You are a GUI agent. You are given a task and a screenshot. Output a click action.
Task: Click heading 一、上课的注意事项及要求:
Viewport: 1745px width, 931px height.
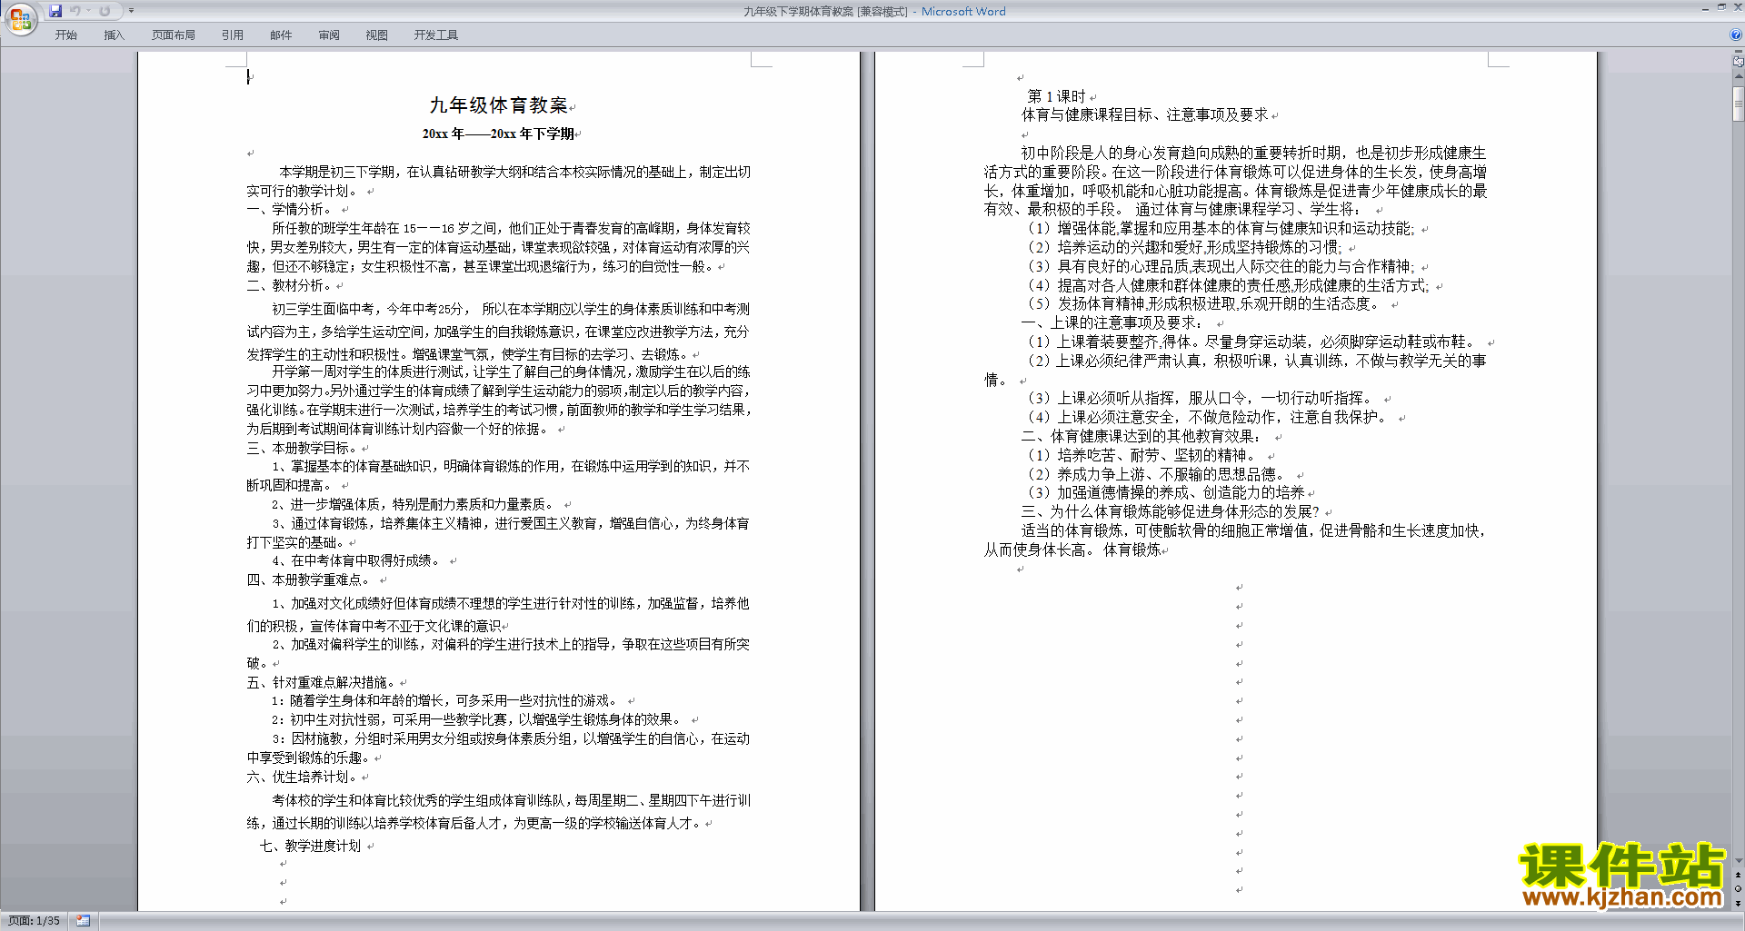[1112, 323]
